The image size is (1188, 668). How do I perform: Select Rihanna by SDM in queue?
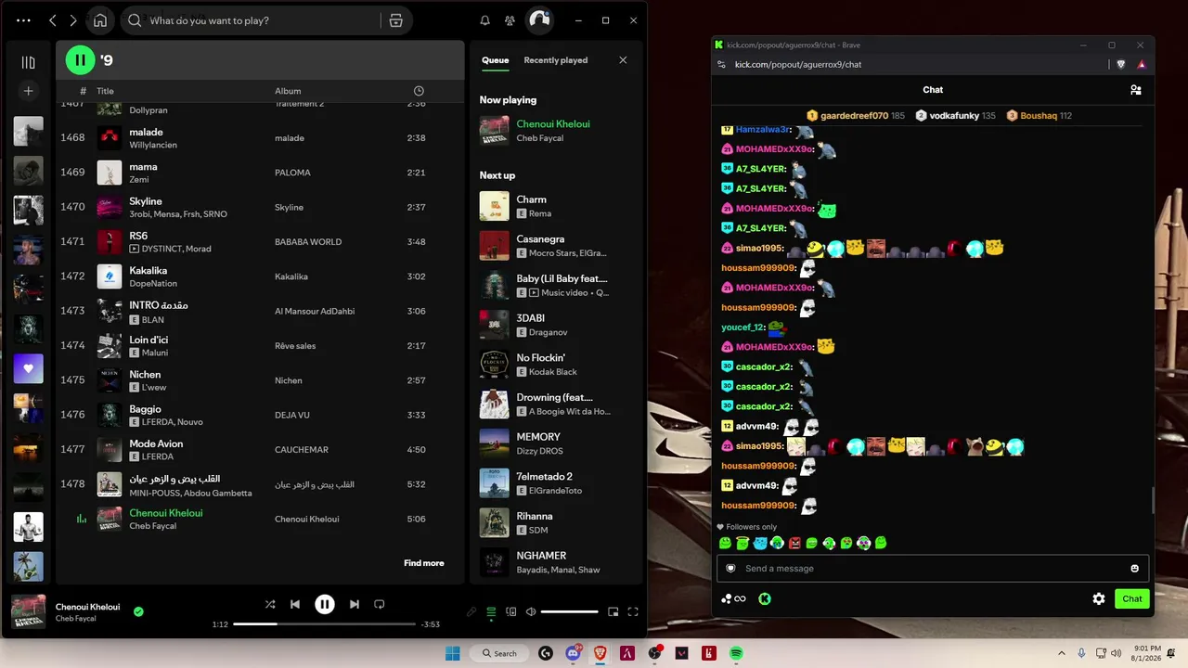(x=556, y=523)
